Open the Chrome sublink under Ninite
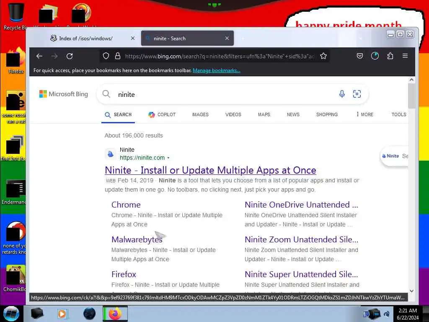The height and width of the screenshot is (322, 429). (x=126, y=205)
